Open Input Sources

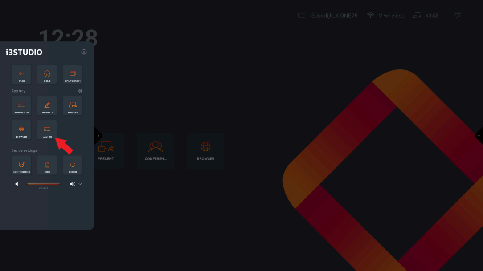(21, 165)
